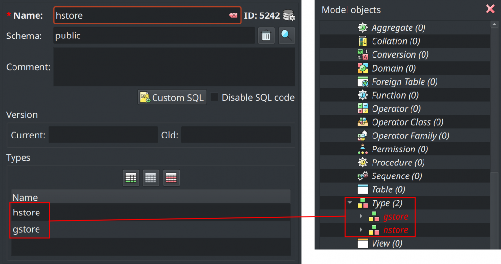Viewport: 501px width, 264px height.
Task: Click the Sequence icon
Action: [x=363, y=176]
